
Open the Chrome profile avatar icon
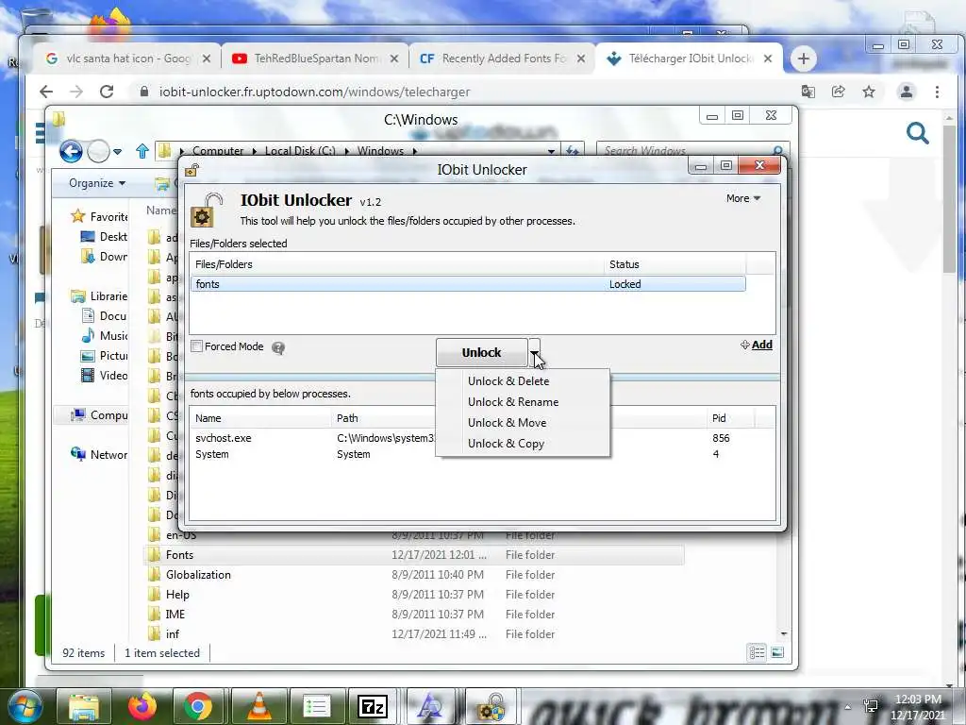(x=907, y=92)
